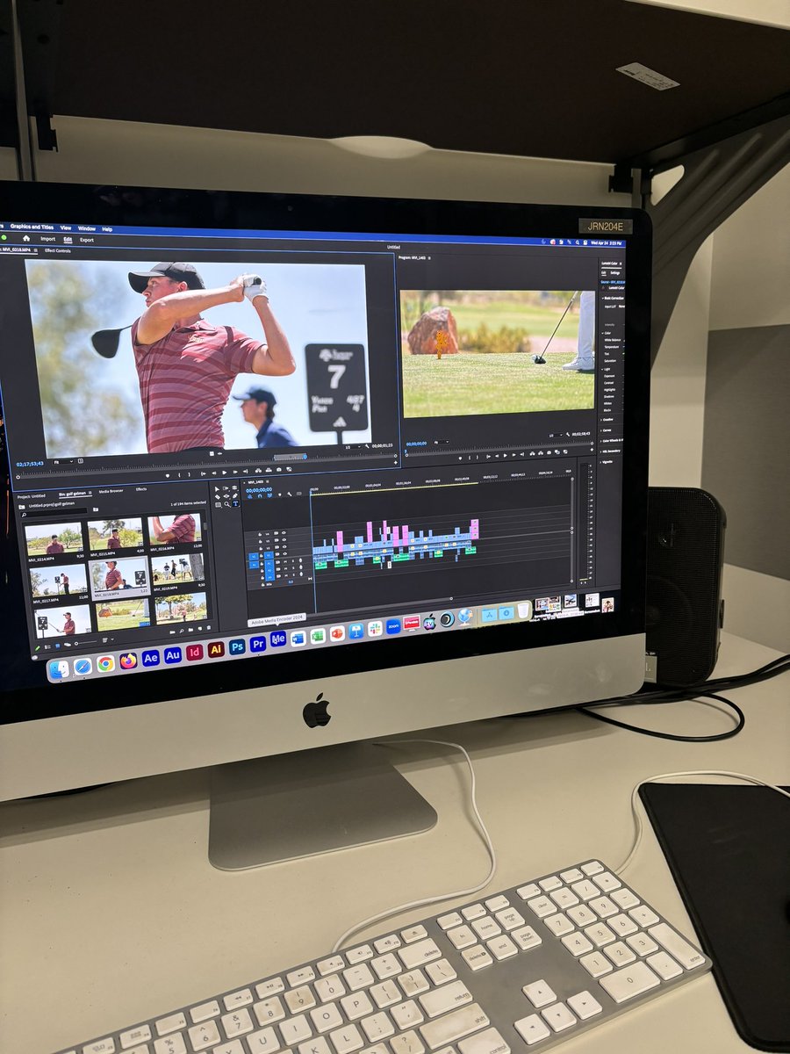This screenshot has width=790, height=1054.
Task: Toggle A1 track targeting button
Action: coord(269,562)
